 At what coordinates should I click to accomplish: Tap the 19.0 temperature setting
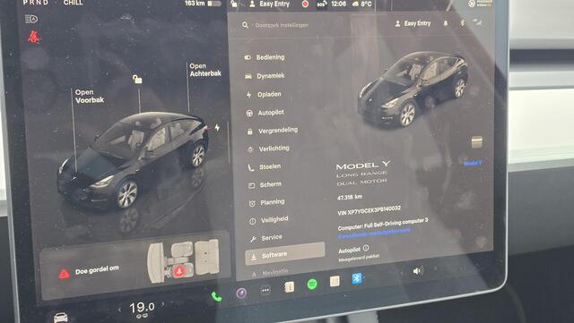click(x=142, y=308)
